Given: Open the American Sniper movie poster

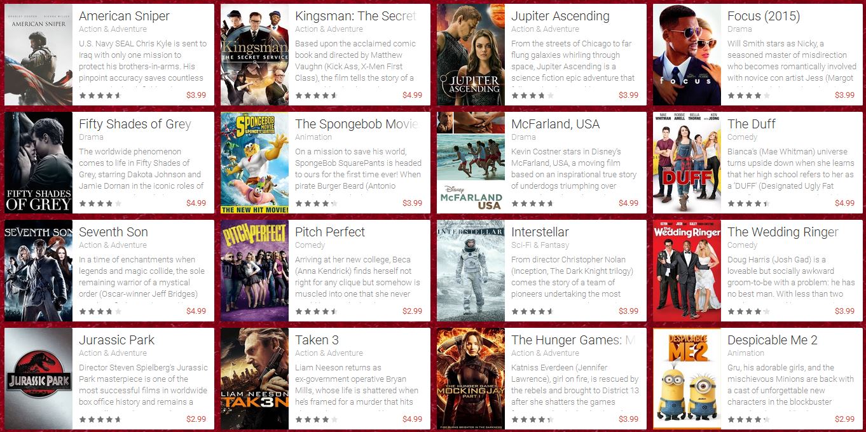Looking at the screenshot, I should 38,55.
